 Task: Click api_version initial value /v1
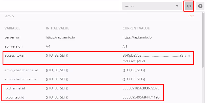[48, 46]
